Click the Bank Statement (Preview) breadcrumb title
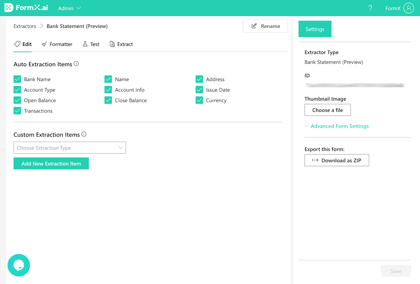This screenshot has height=284, width=420. click(x=77, y=26)
